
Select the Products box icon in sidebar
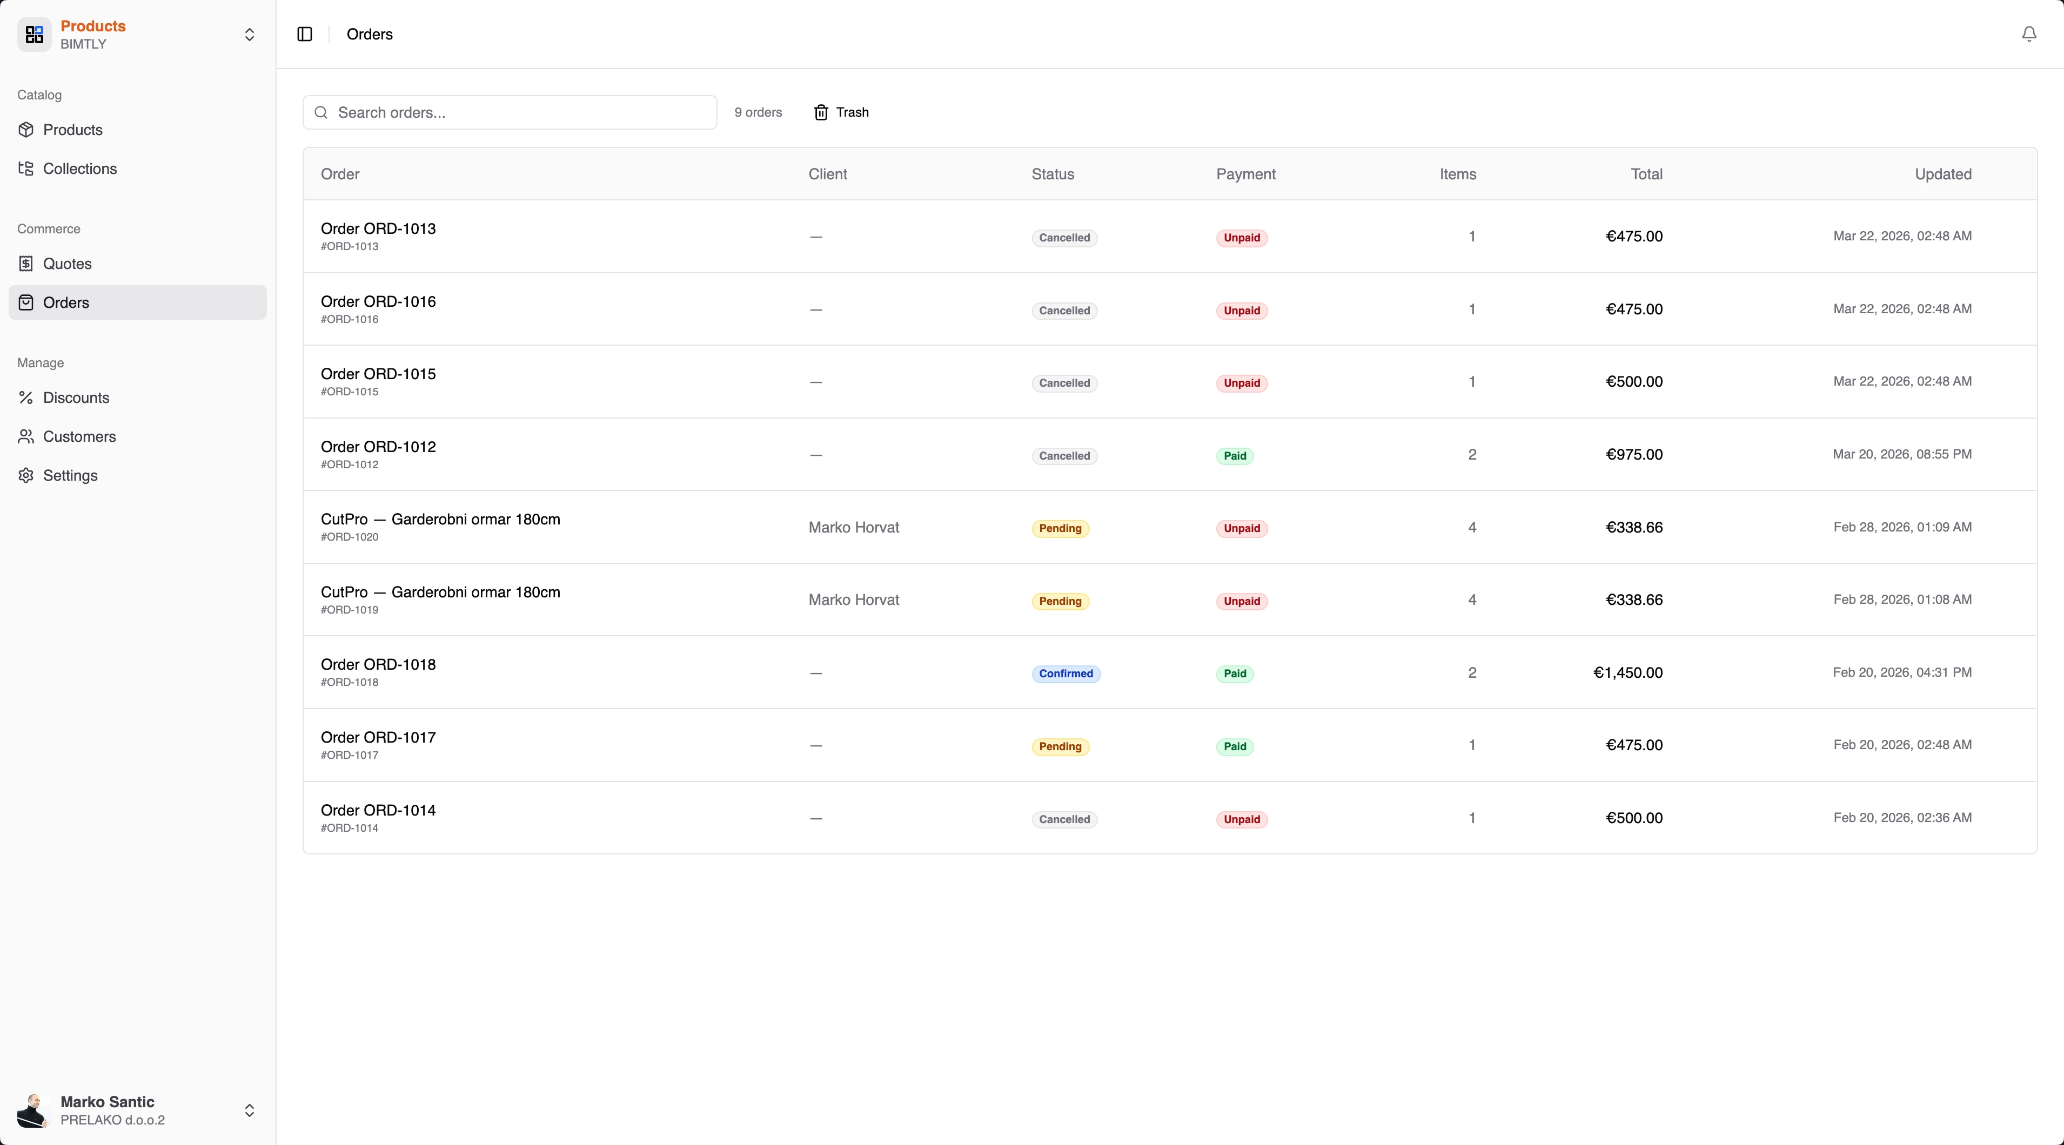coord(26,129)
